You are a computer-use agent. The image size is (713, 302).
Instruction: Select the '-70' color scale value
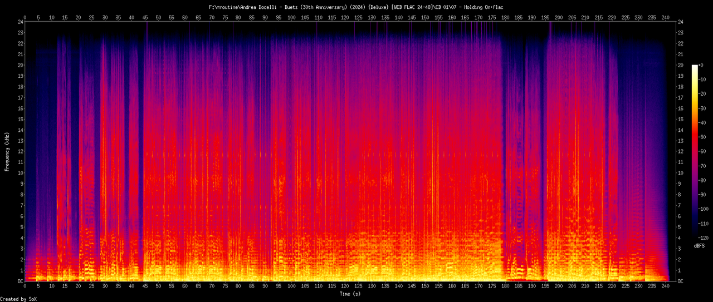pyautogui.click(x=704, y=166)
